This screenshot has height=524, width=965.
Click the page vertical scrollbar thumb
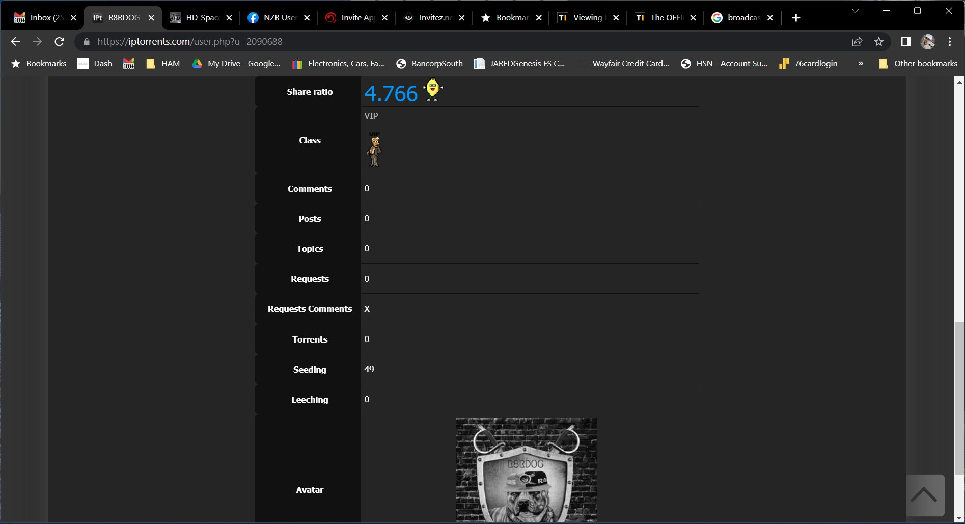click(959, 398)
